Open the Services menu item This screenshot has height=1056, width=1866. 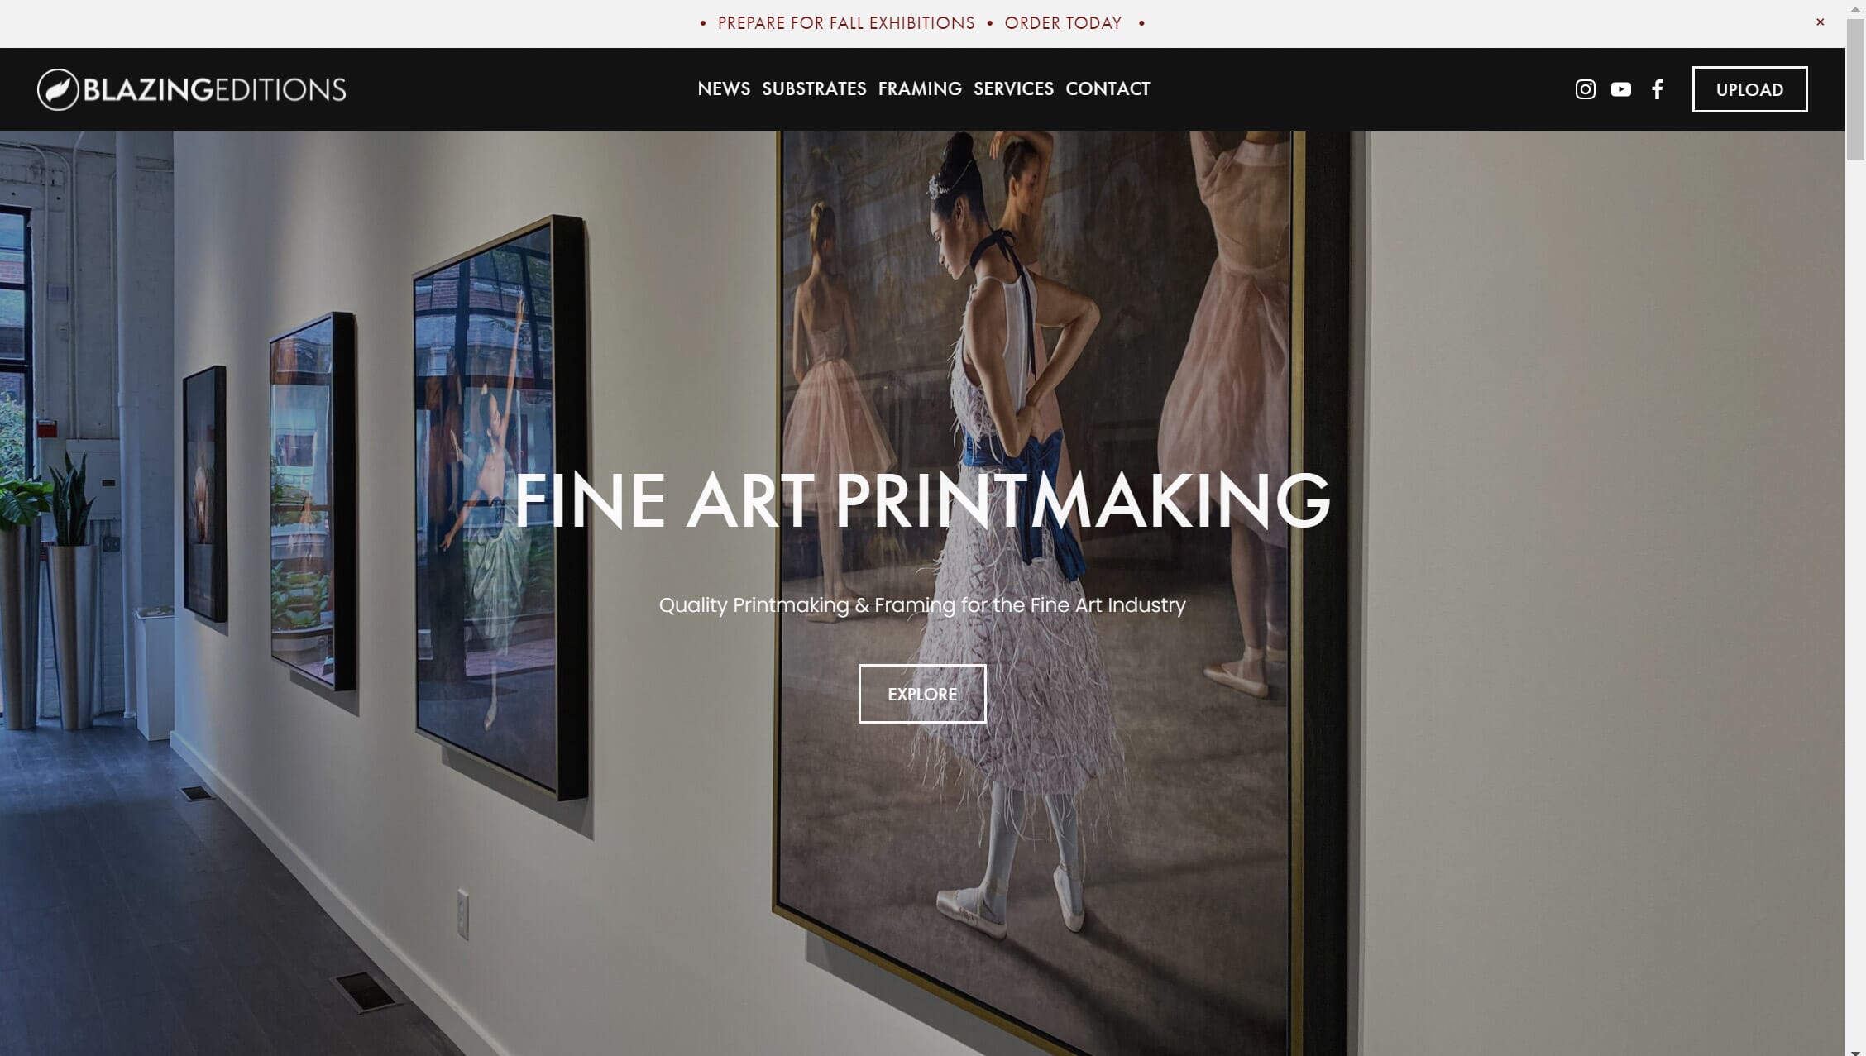click(x=1013, y=88)
